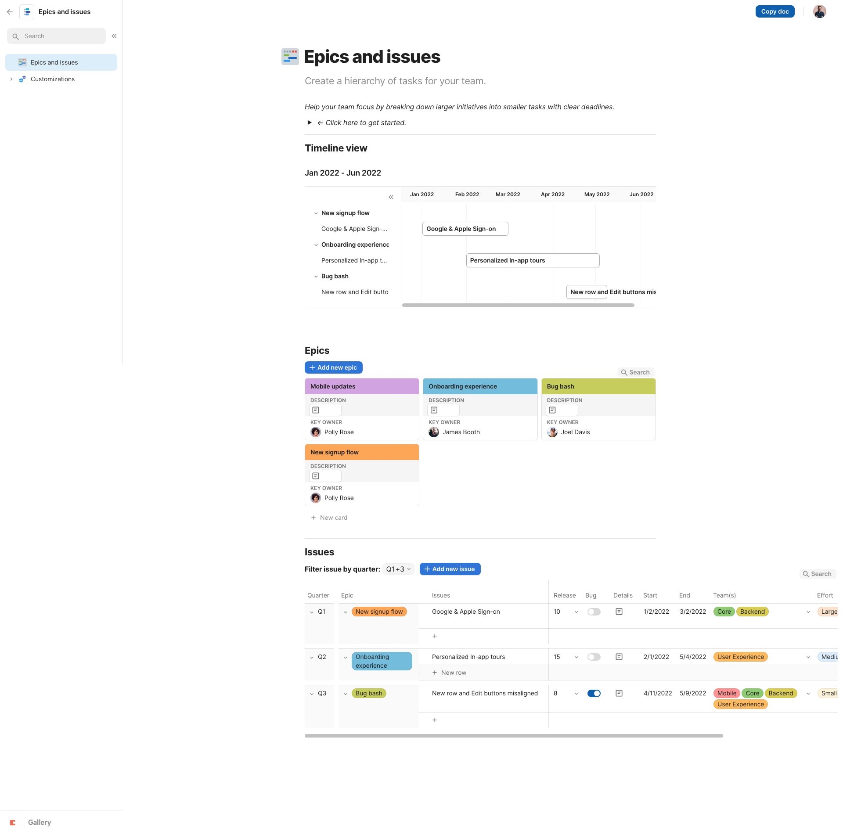The width and height of the screenshot is (843, 835).
Task: Enable the Bug toggle for Google & Apple Sign-on
Action: 594,611
